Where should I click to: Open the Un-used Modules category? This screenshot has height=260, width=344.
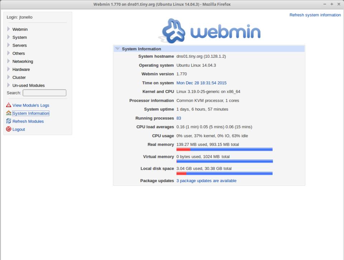(x=28, y=85)
